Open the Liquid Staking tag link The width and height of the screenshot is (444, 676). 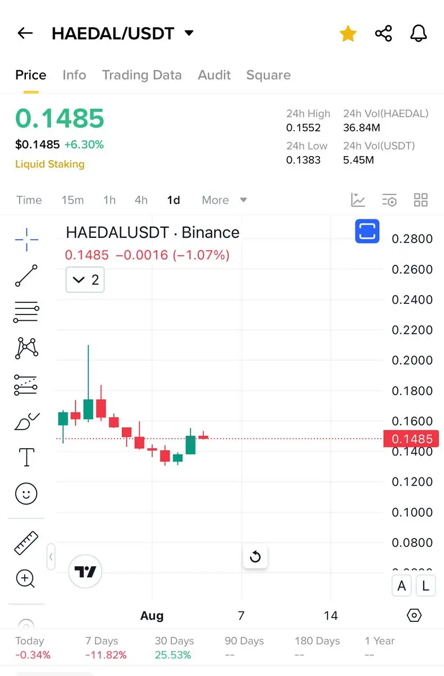[50, 164]
